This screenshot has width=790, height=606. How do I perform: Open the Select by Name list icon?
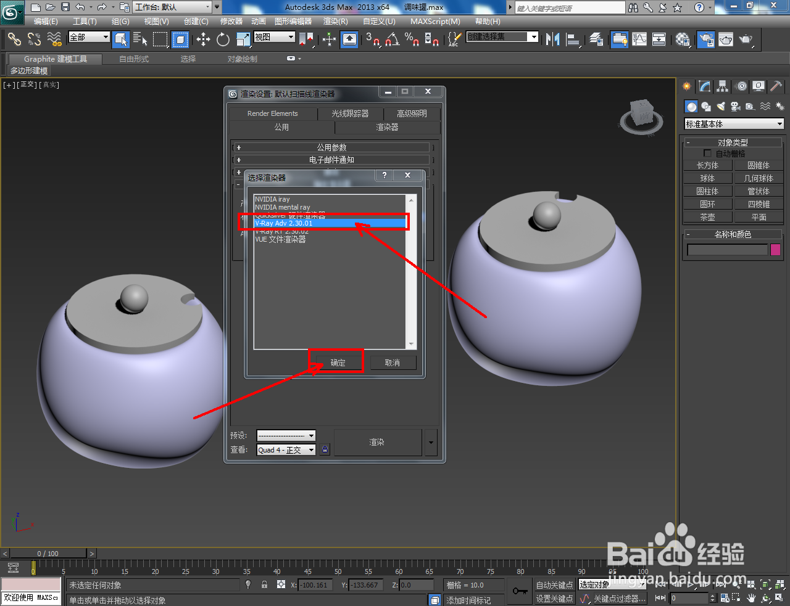pyautogui.click(x=141, y=39)
